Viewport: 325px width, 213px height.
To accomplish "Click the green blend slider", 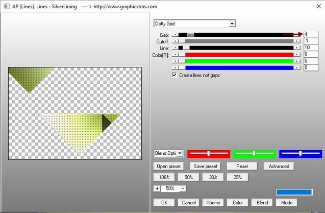I will pos(254,154).
